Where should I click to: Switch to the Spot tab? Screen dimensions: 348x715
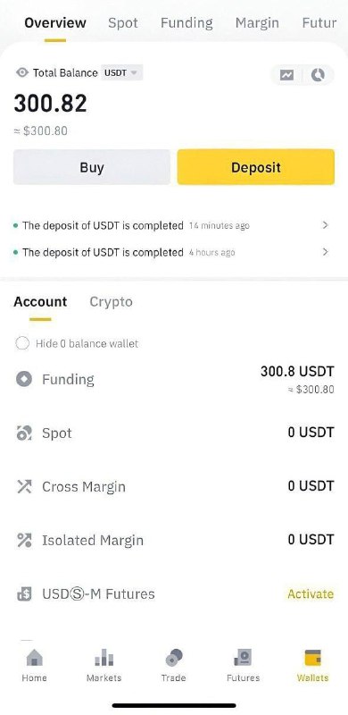click(123, 23)
